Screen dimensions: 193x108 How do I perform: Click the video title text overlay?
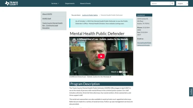tap(103, 39)
